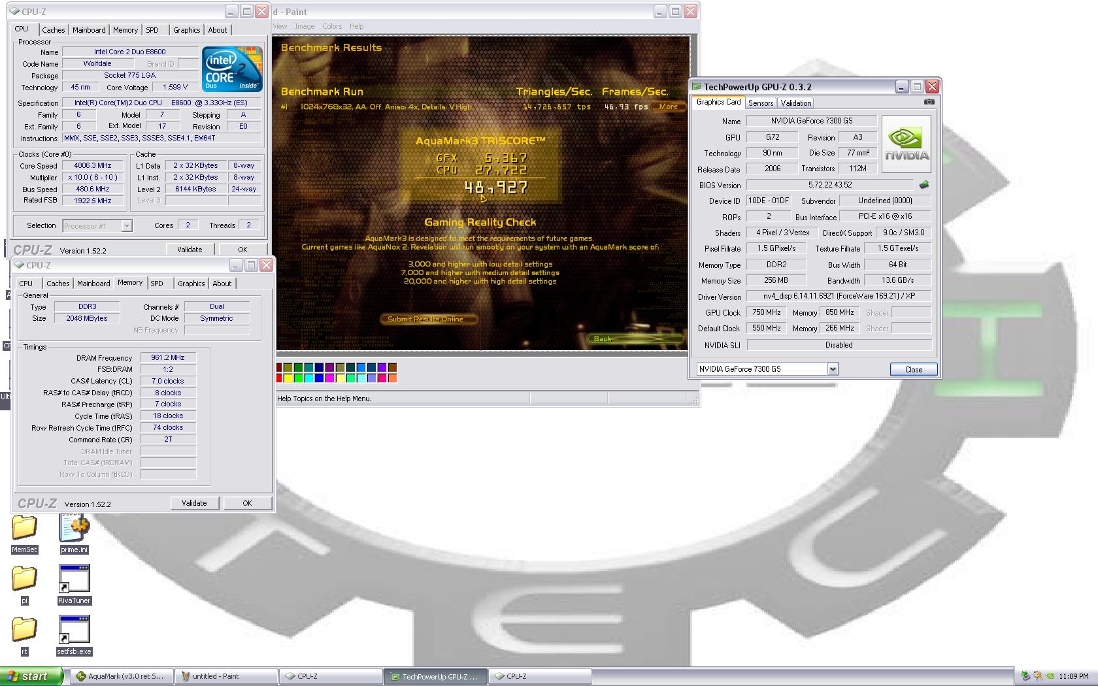Open the SPD tab in top CPU-Z window
Image resolution: width=1098 pixels, height=686 pixels.
152,30
